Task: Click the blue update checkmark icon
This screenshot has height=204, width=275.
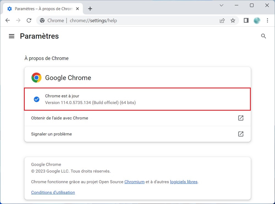Action: tap(37, 99)
